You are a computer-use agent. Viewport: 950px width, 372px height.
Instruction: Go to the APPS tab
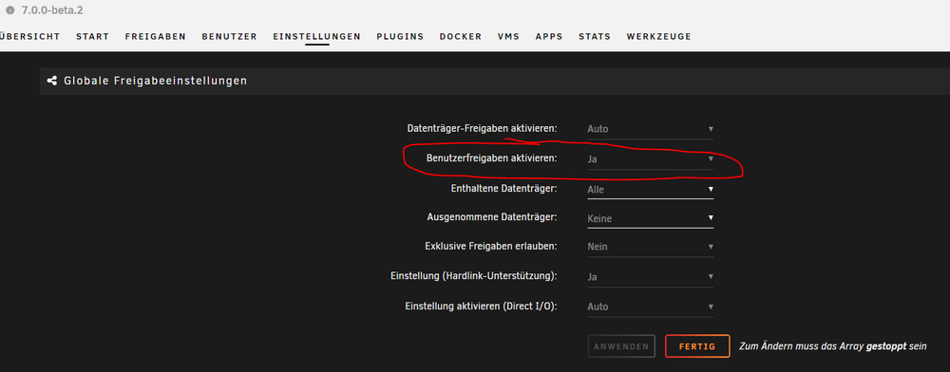point(549,36)
